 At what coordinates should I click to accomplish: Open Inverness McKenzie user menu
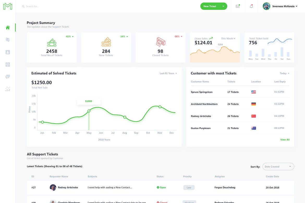[280, 6]
